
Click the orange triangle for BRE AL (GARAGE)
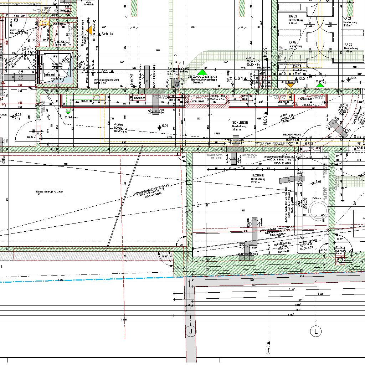pos(89,31)
